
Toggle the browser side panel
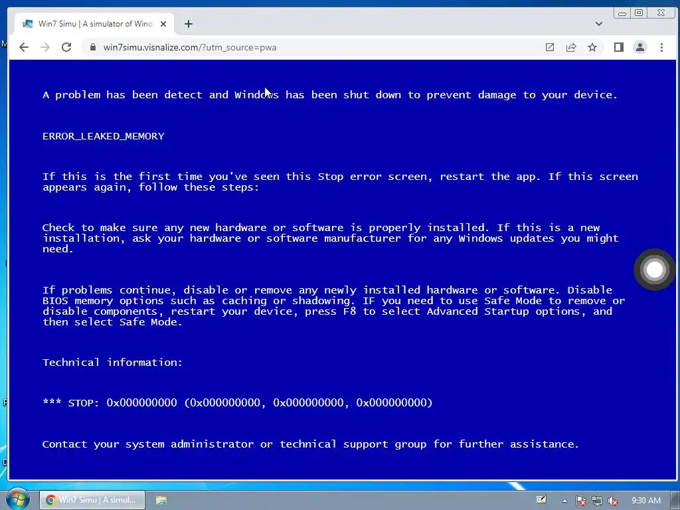[x=619, y=47]
